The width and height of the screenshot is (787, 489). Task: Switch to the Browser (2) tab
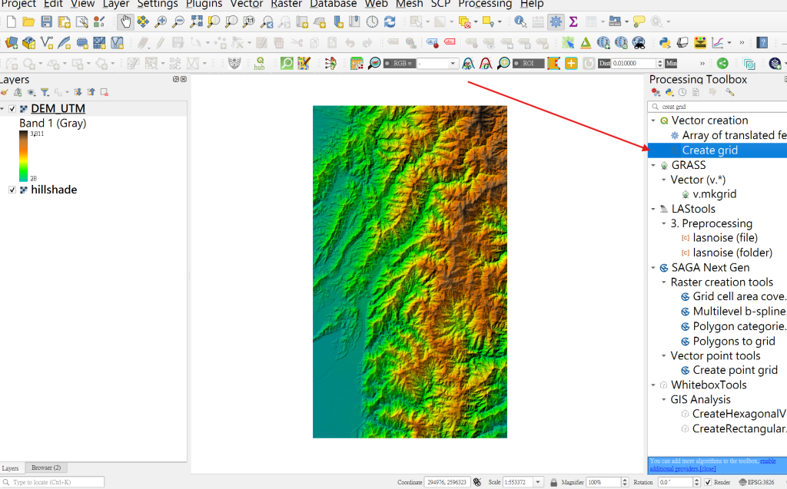(x=45, y=468)
